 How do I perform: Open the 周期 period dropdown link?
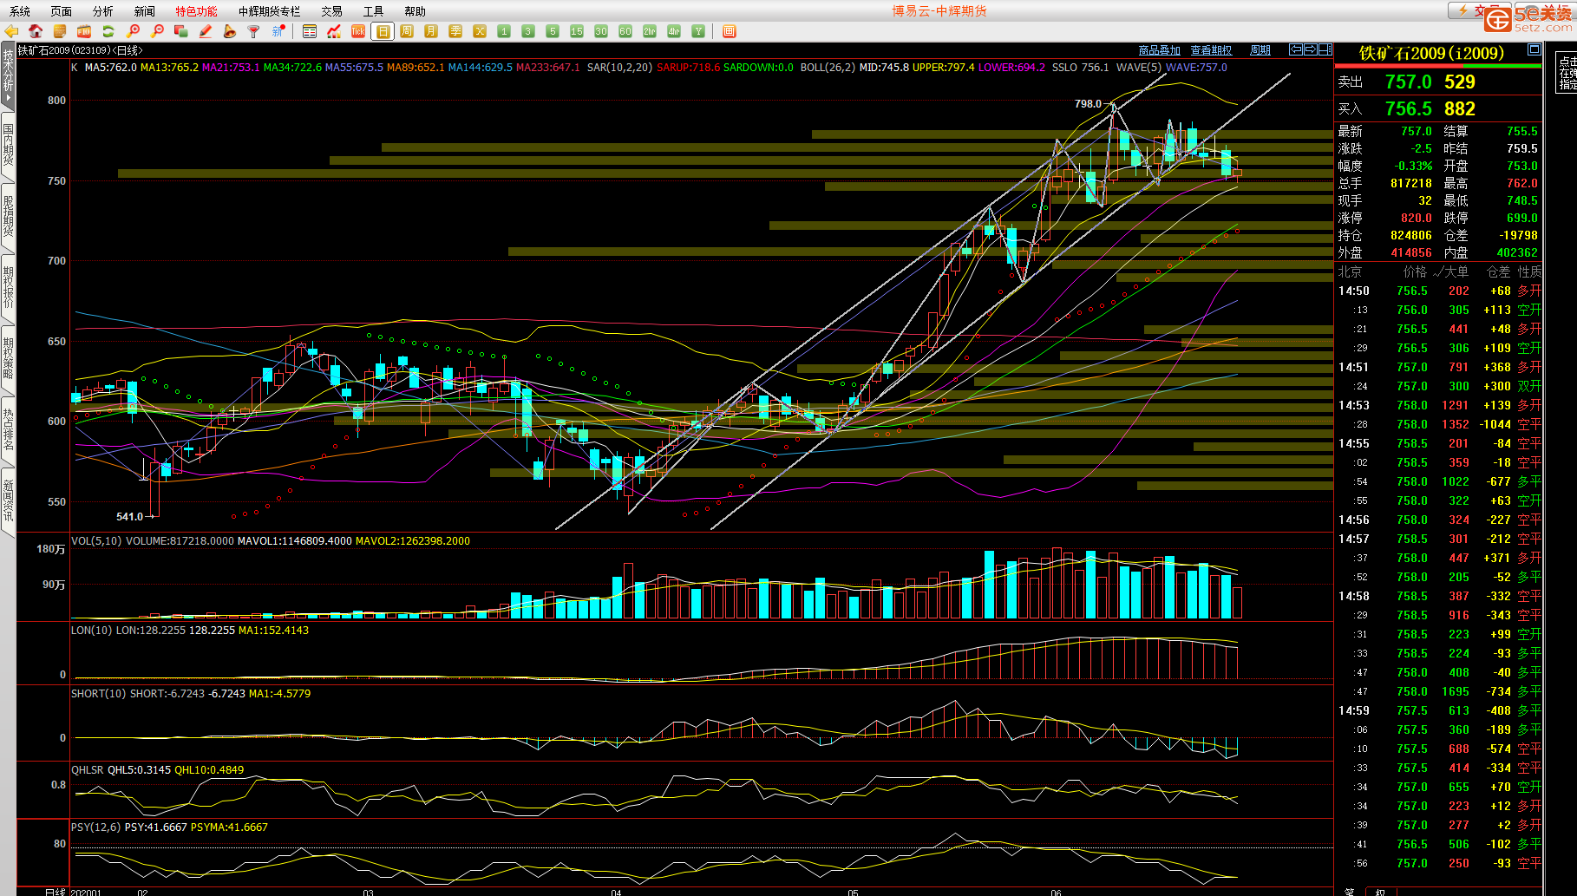pos(1260,50)
